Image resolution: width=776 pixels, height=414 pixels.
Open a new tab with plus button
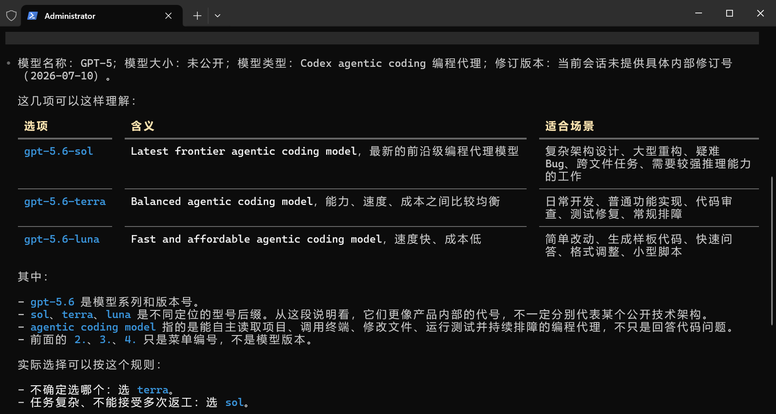[x=197, y=16]
